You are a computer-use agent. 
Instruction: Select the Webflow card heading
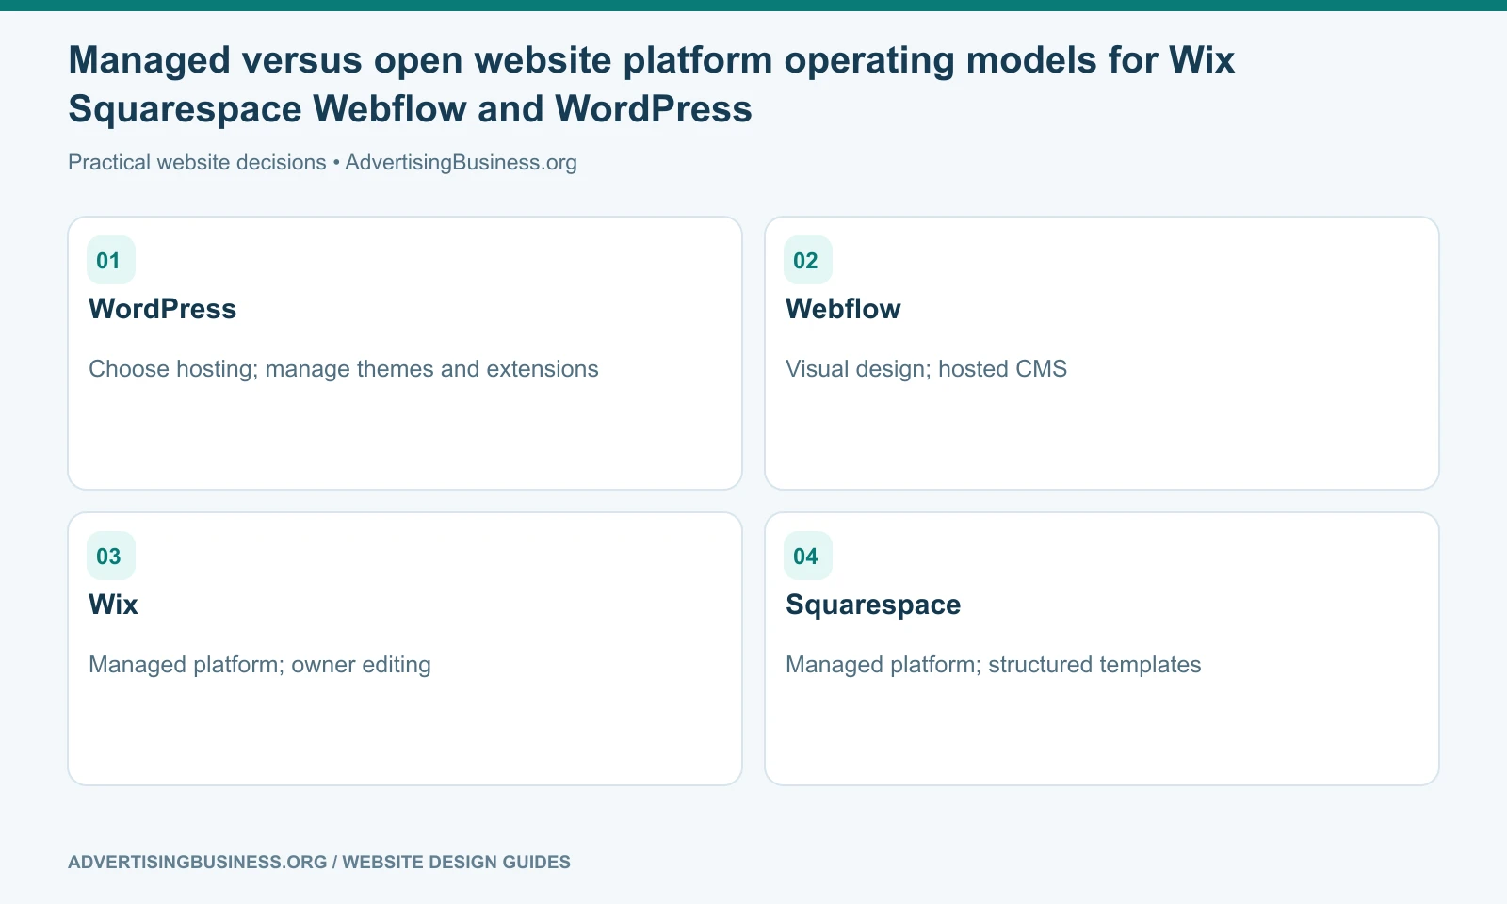coord(843,309)
